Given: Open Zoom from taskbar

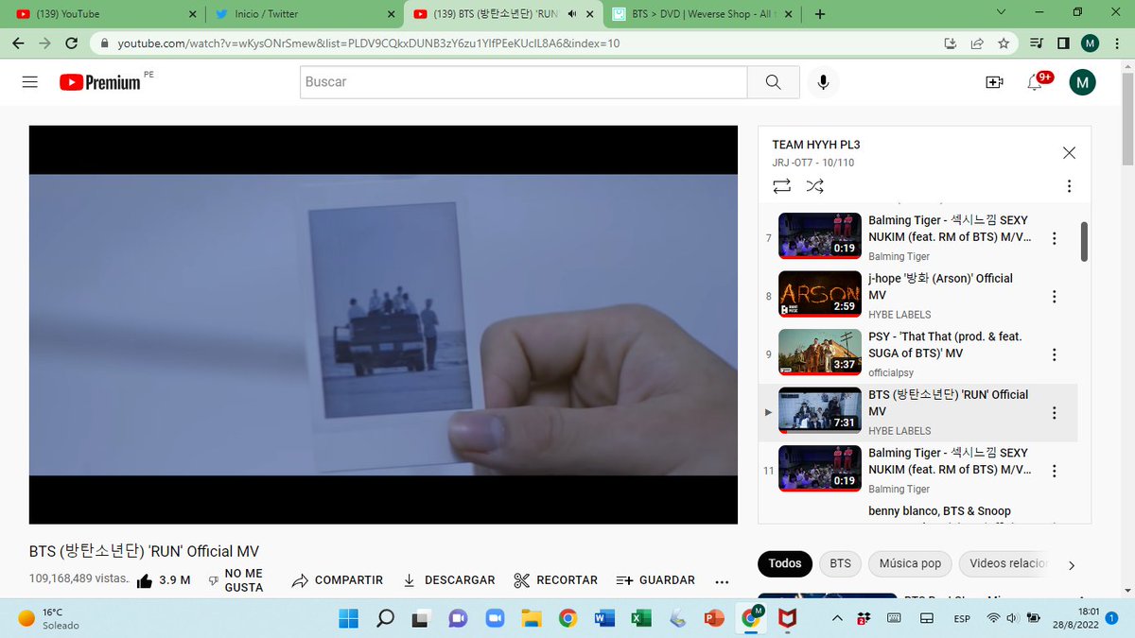Looking at the screenshot, I should coord(495,618).
